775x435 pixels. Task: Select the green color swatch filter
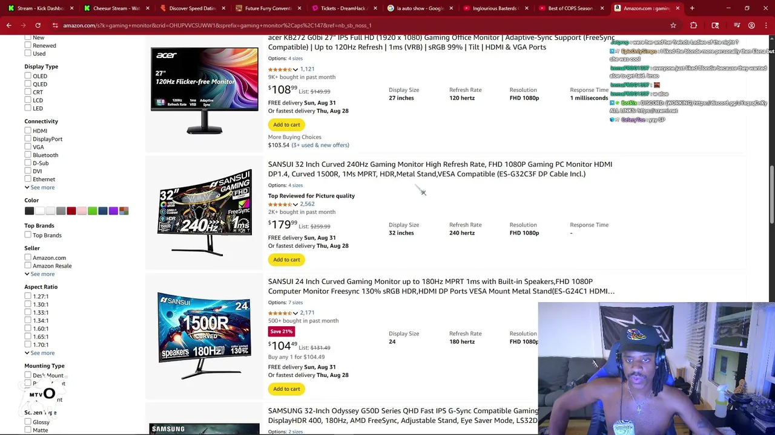point(92,211)
